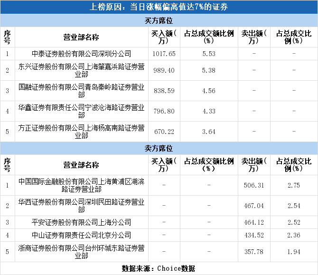Click 序号 header in seller table
Image resolution: width=318 pixels, height=275 pixels.
7,165
